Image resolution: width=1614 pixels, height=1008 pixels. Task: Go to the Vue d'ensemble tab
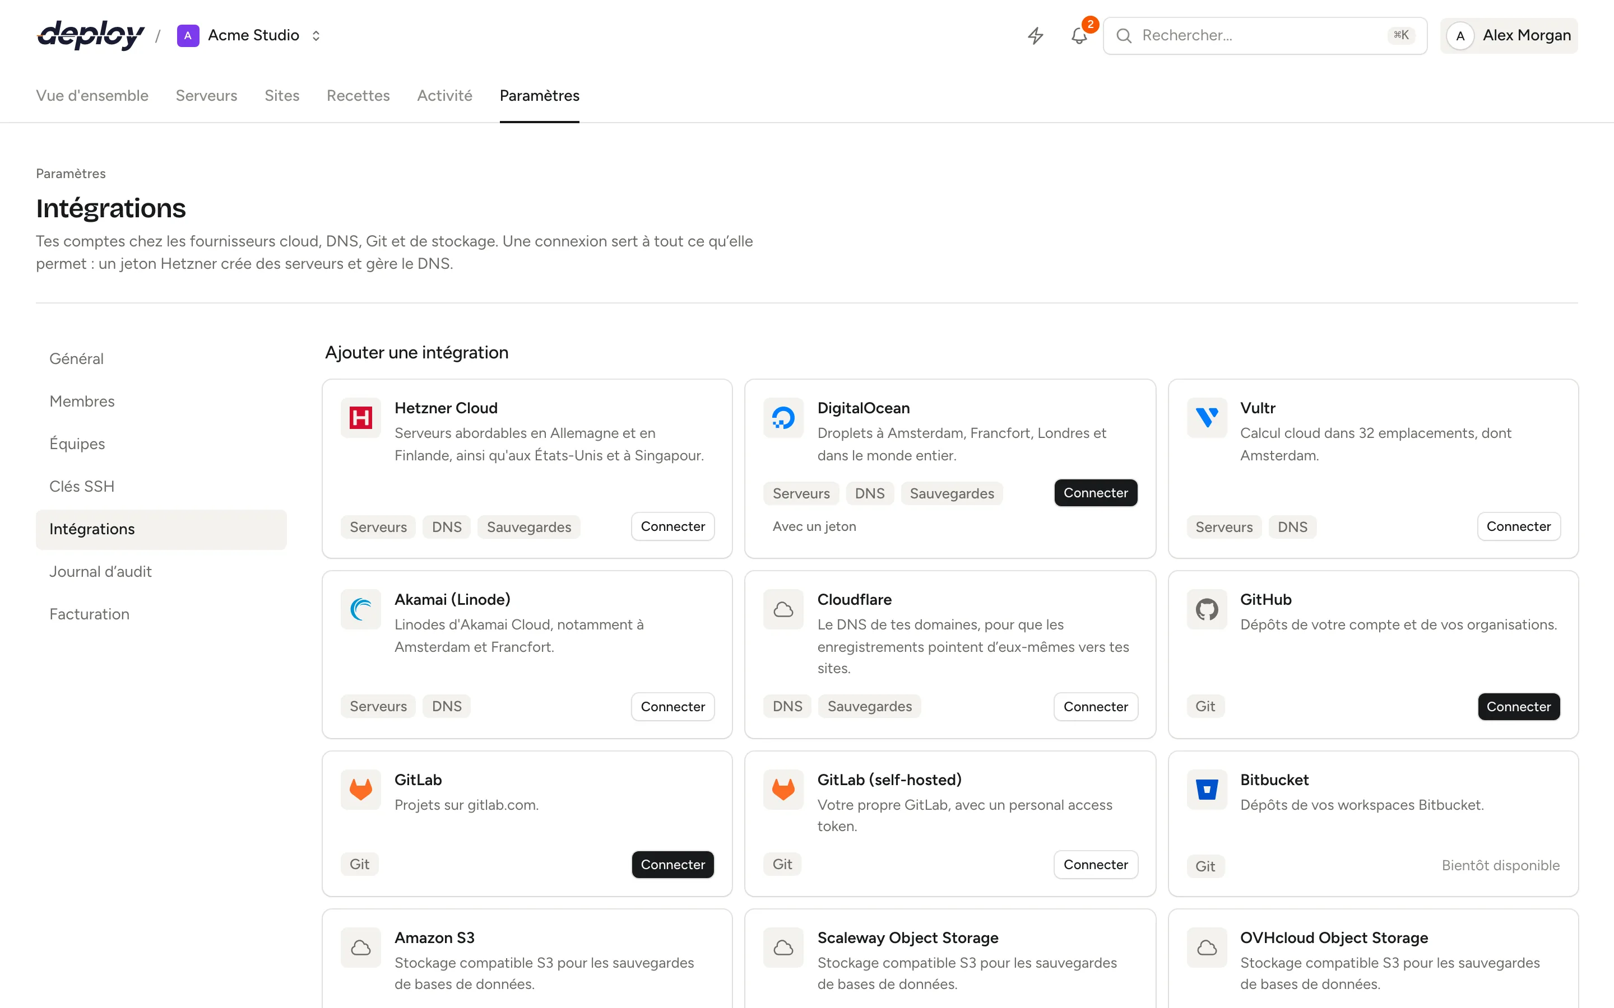[x=92, y=95]
